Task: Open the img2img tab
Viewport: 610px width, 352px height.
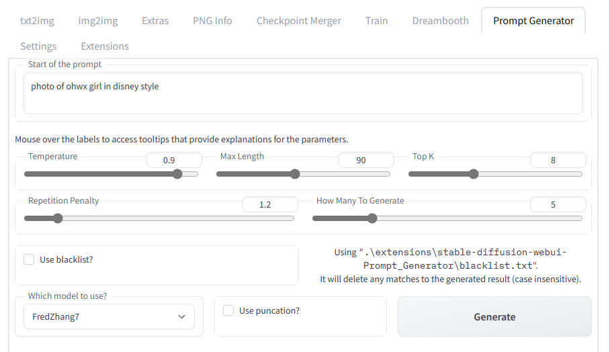Action: pos(98,21)
